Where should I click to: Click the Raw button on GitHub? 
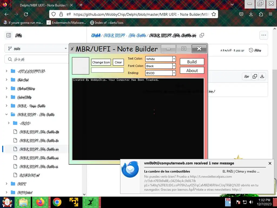tap(247, 76)
